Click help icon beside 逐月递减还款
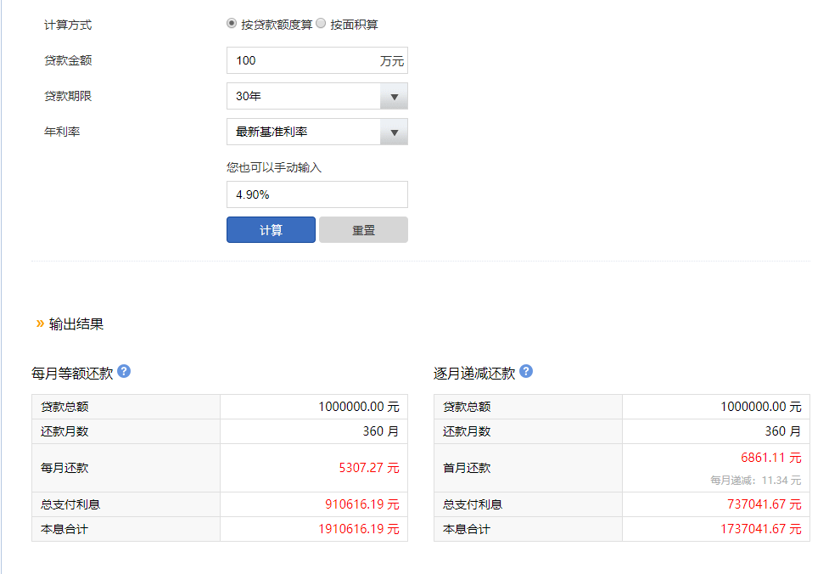 526,371
